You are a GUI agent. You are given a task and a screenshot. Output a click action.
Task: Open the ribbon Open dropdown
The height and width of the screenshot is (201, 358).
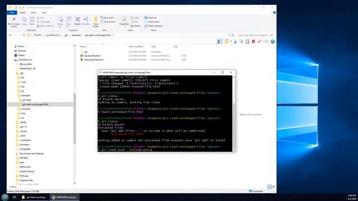pyautogui.click(x=135, y=18)
